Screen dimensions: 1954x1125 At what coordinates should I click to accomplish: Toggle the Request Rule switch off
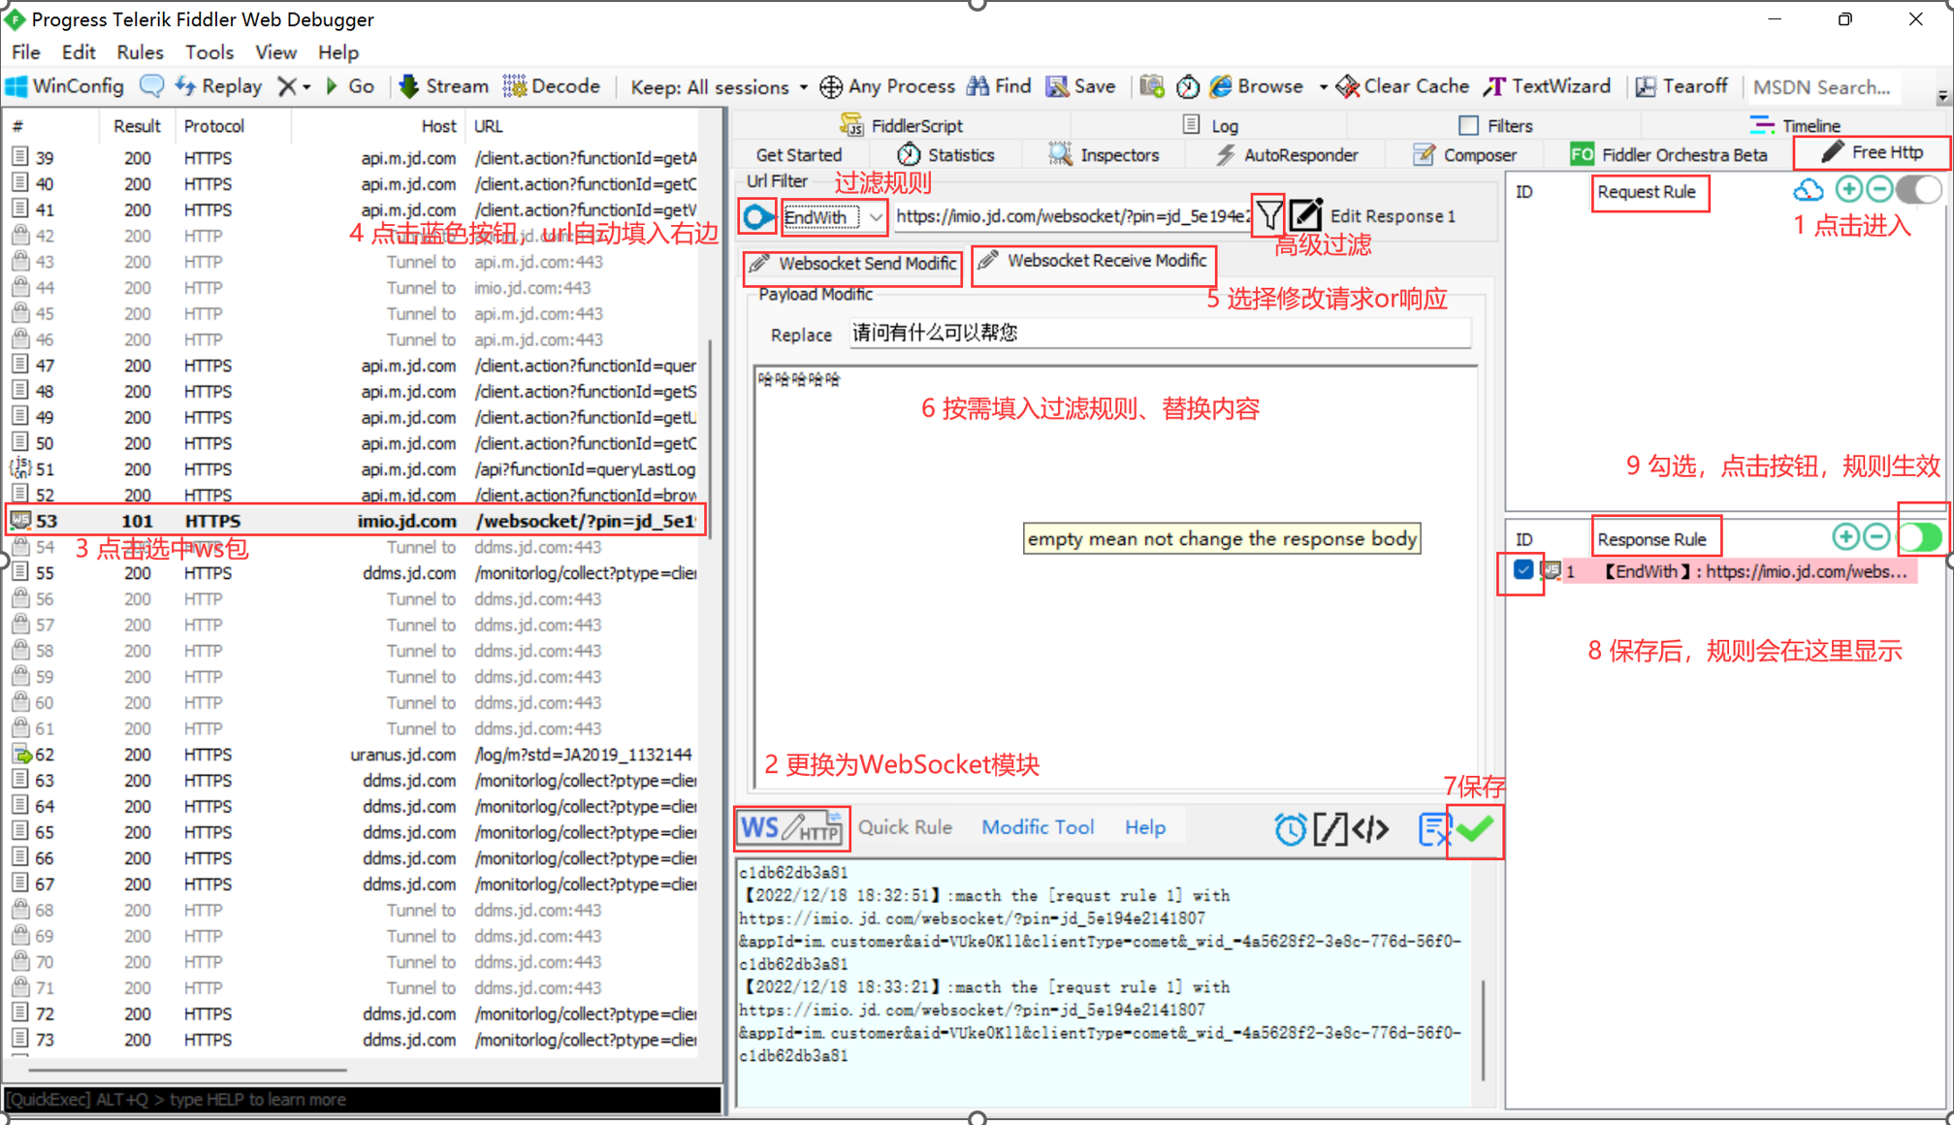coord(1918,190)
